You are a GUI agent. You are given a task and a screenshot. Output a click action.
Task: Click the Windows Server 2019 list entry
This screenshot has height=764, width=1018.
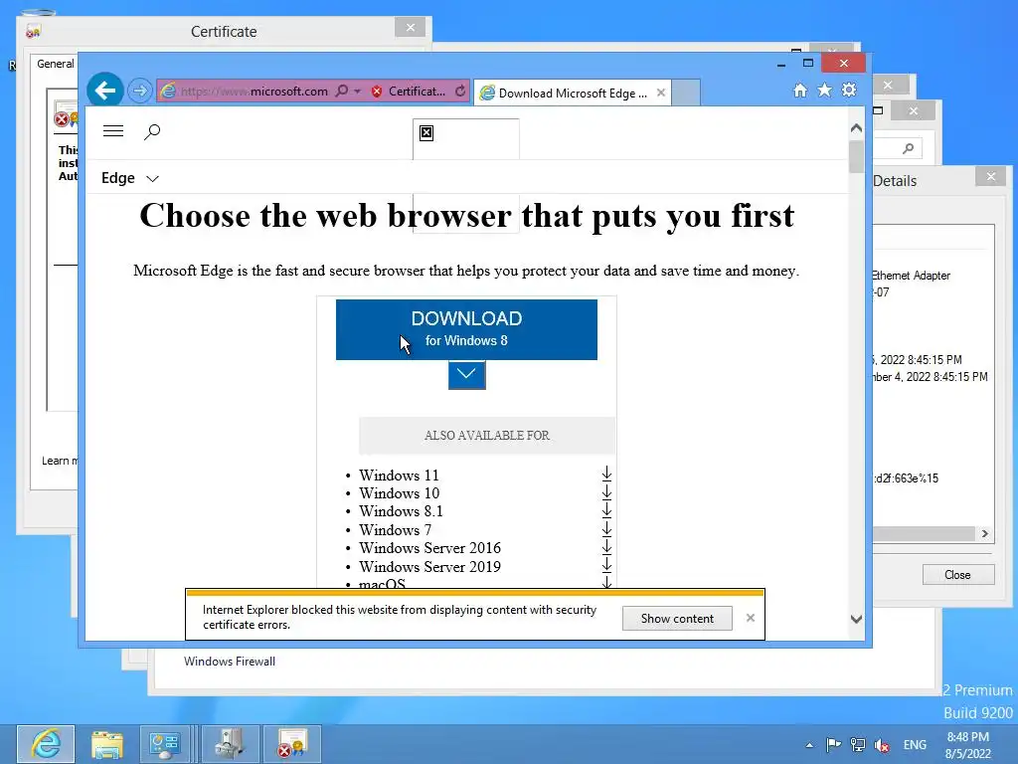pos(429,566)
